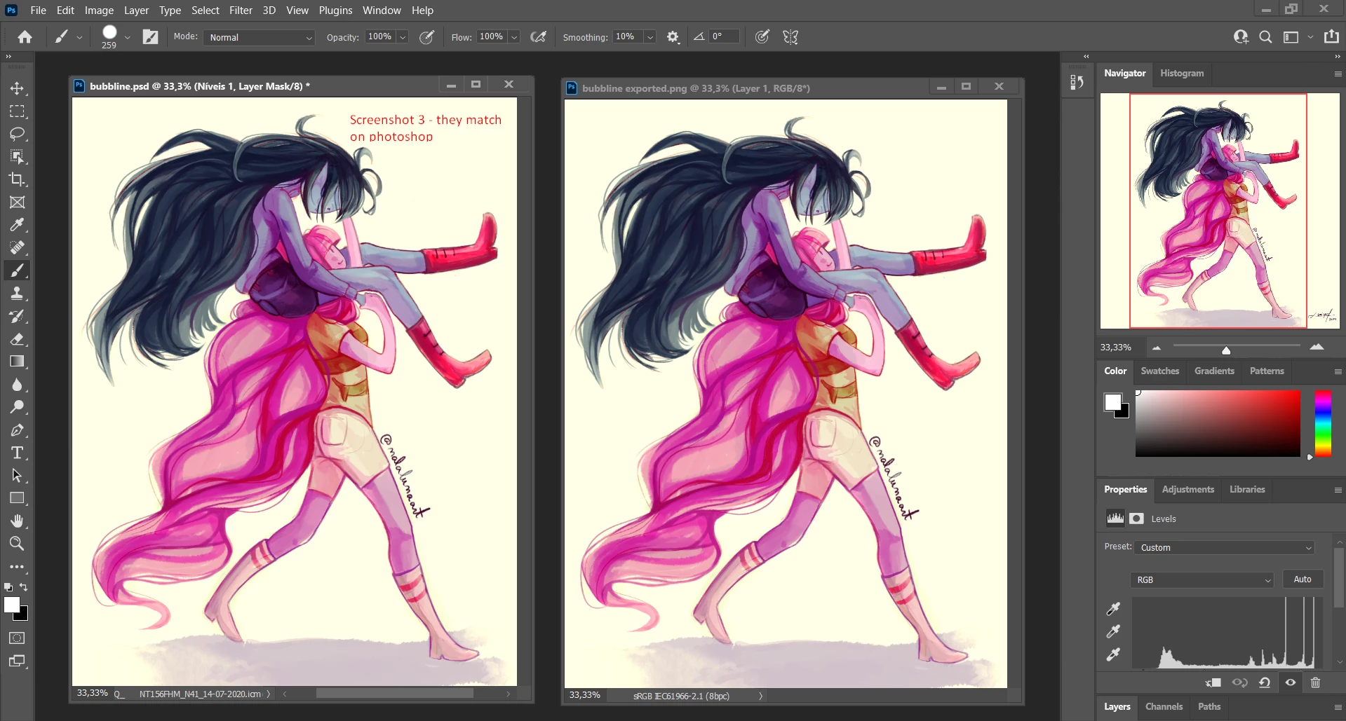Select the Zoom tool in the toolbox

(x=17, y=543)
